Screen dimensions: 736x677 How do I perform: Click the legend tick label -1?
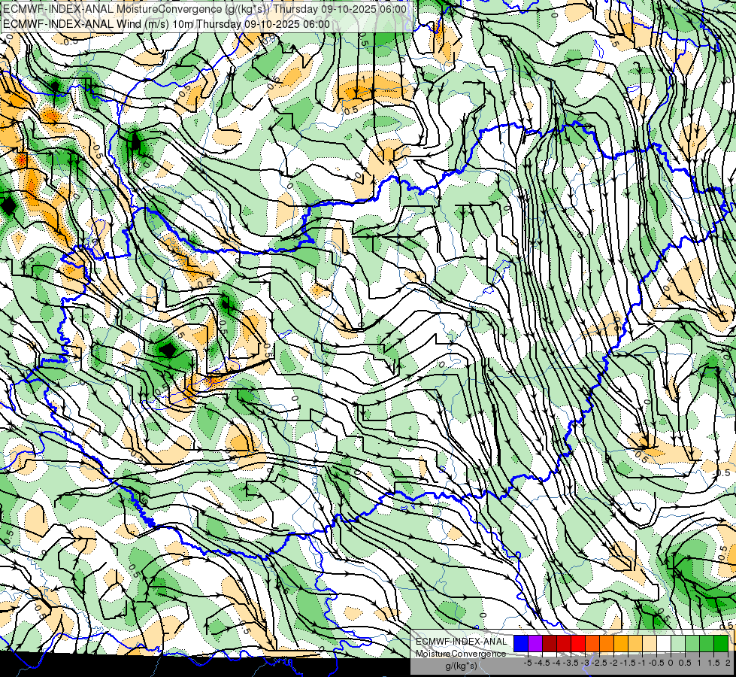[x=642, y=663]
